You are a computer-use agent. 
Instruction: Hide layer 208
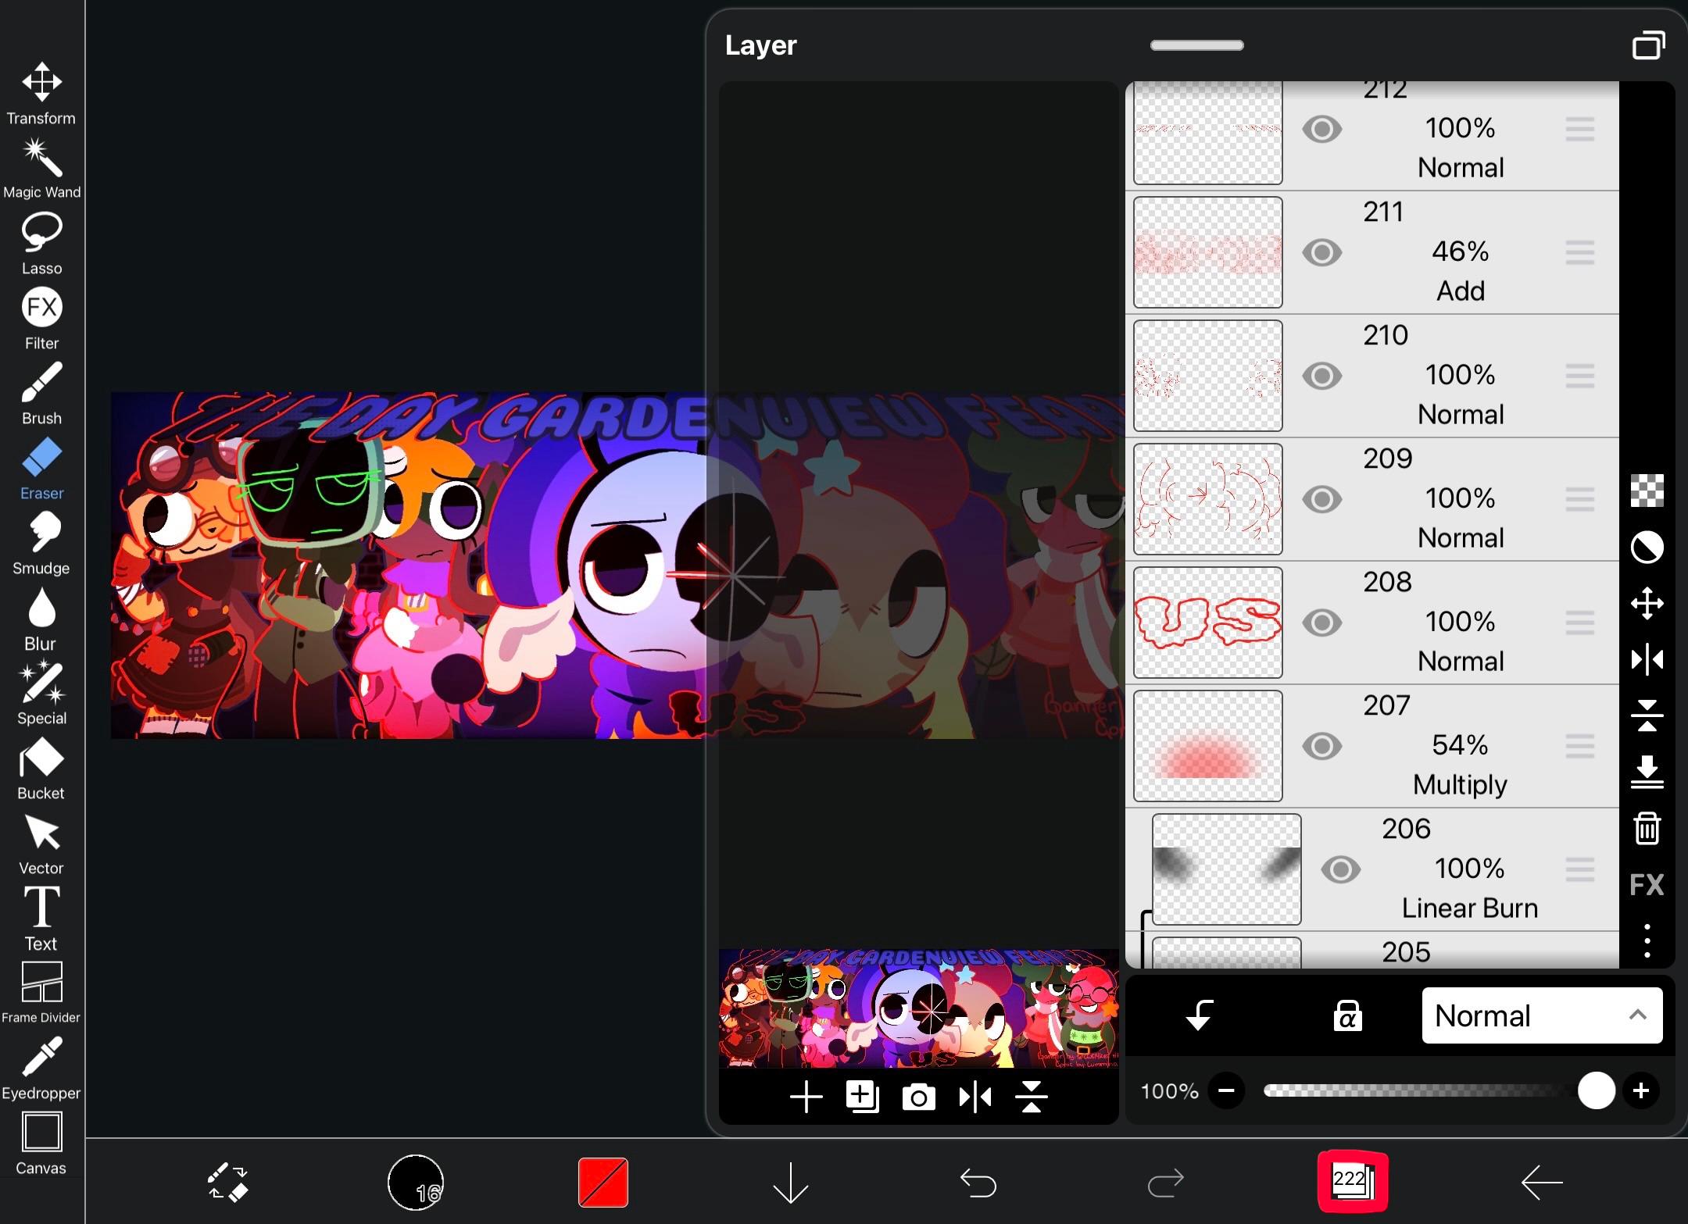[1321, 623]
